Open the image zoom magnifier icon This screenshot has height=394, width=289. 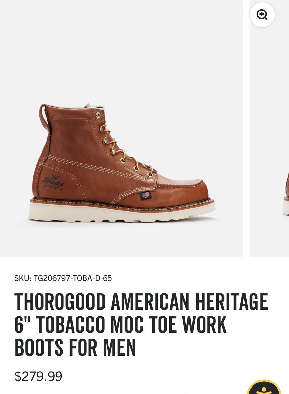pyautogui.click(x=262, y=15)
